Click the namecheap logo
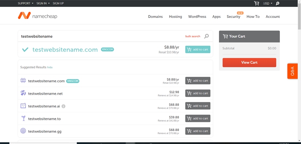The width and height of the screenshot is (301, 144). 38,16
